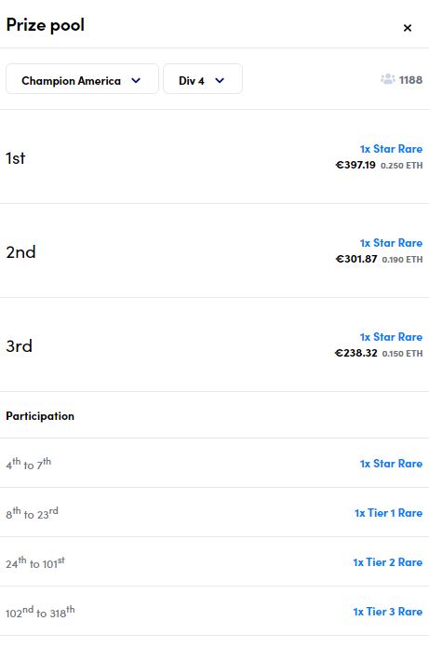The image size is (429, 648).
Task: Select the 1st place row
Action: (x=214, y=156)
